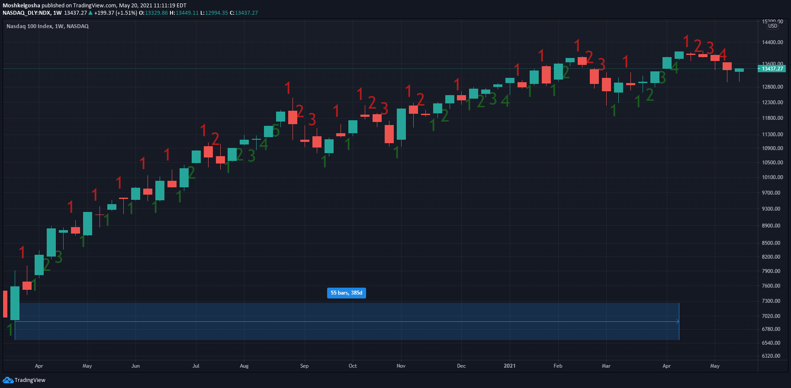
Task: Click the Apr label near chart start
Action: (x=39, y=366)
